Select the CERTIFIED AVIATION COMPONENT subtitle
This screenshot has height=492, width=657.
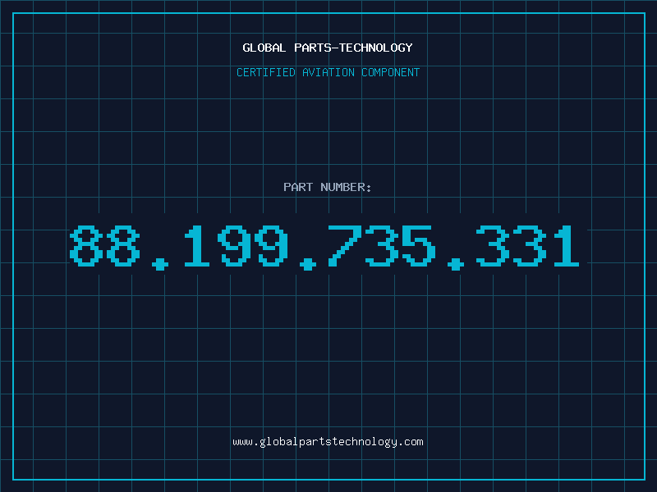click(328, 72)
